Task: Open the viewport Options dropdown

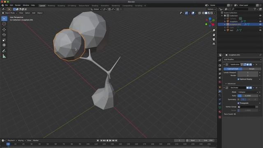Action: [211, 9]
